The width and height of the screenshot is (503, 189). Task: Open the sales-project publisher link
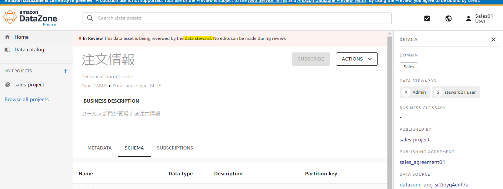coord(414,140)
